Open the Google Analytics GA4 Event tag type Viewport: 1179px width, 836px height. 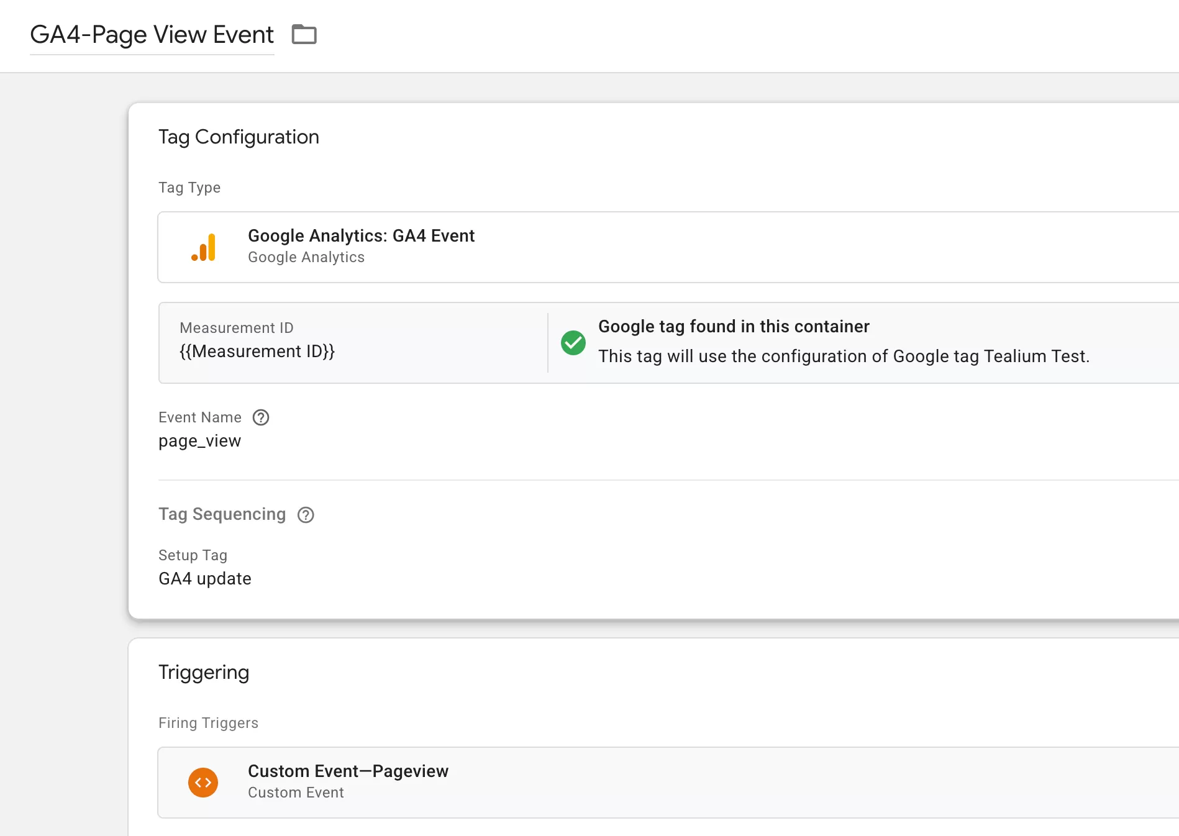coord(668,247)
